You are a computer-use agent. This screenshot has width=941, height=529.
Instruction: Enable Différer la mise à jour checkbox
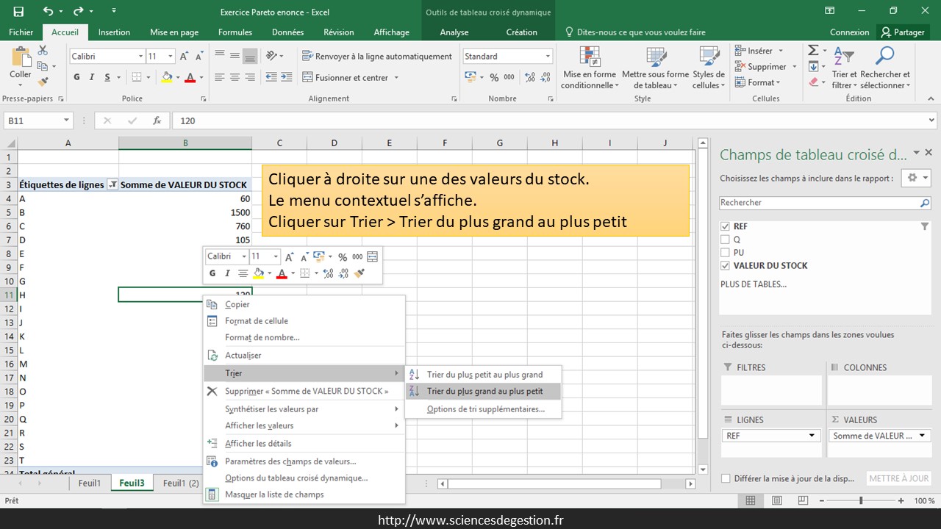pos(726,478)
